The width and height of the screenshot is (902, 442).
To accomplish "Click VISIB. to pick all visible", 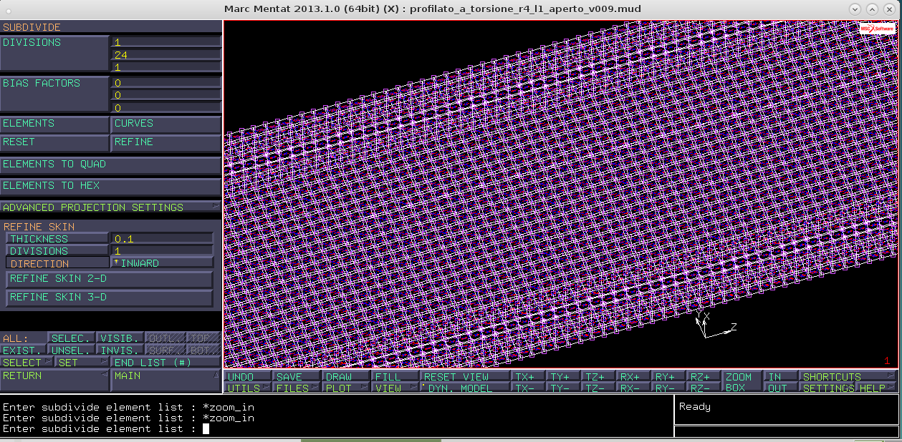I will click(x=120, y=338).
